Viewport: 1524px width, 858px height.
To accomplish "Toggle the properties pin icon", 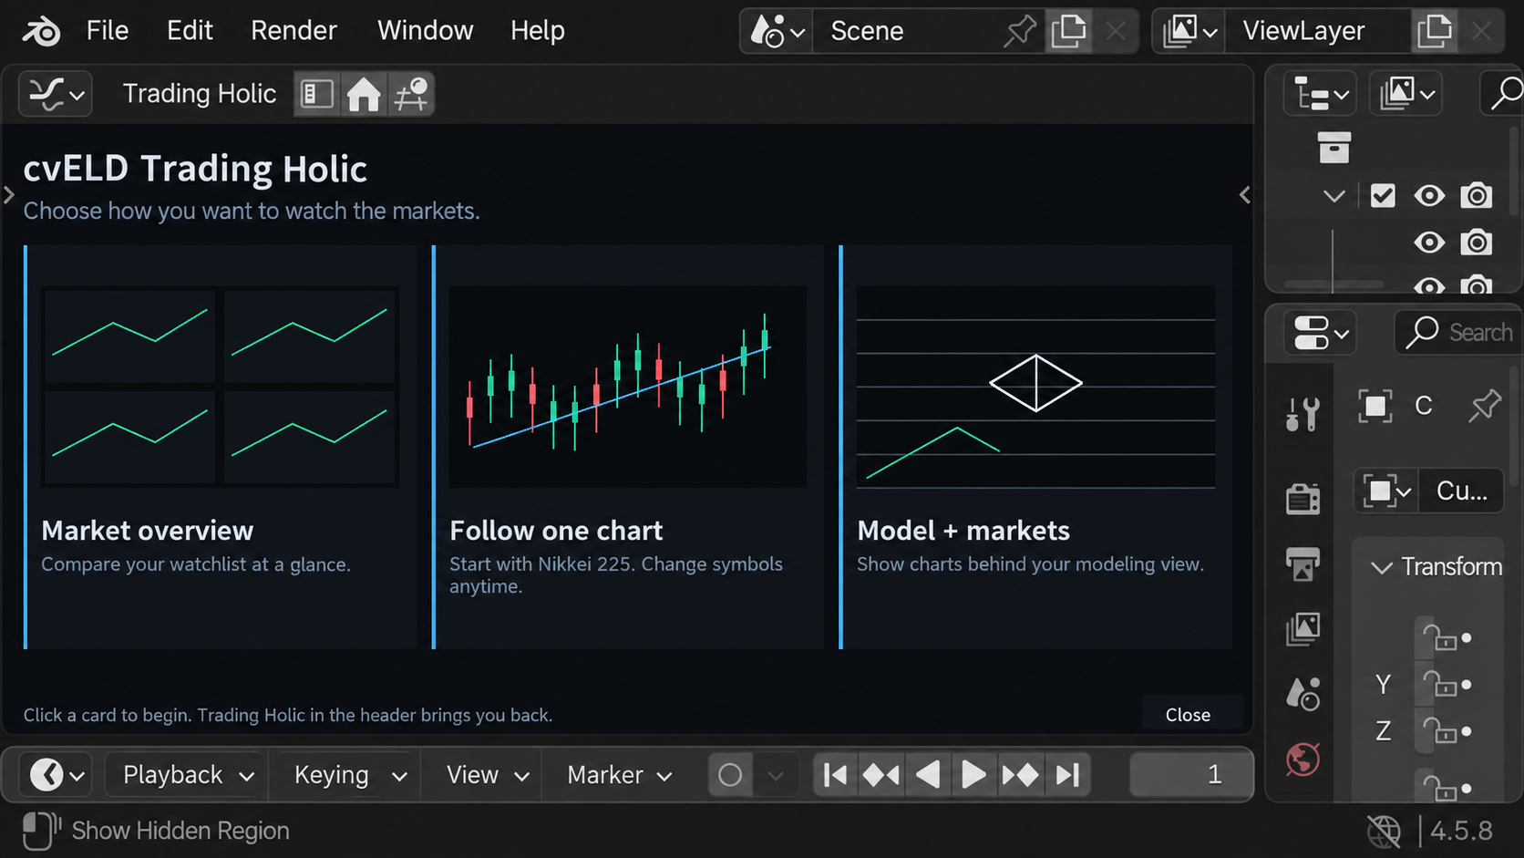I will click(x=1484, y=406).
